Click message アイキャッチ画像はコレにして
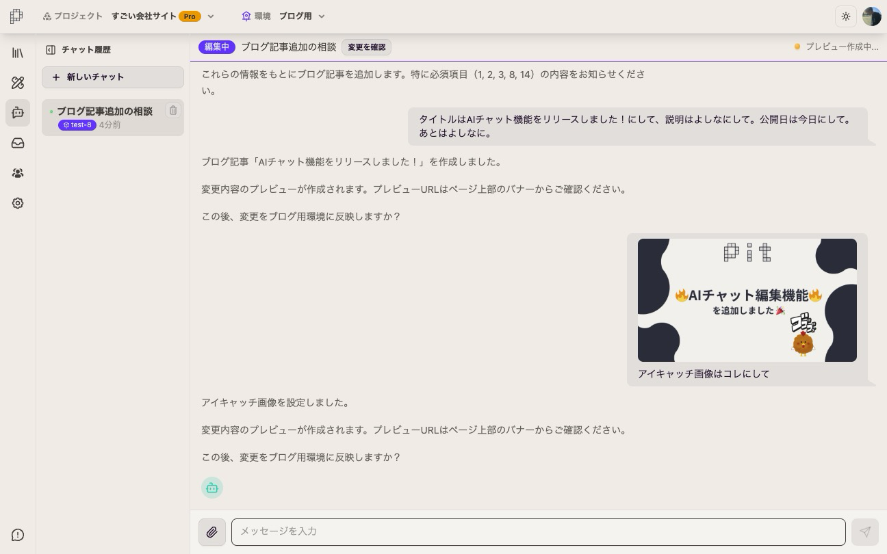 [704, 374]
